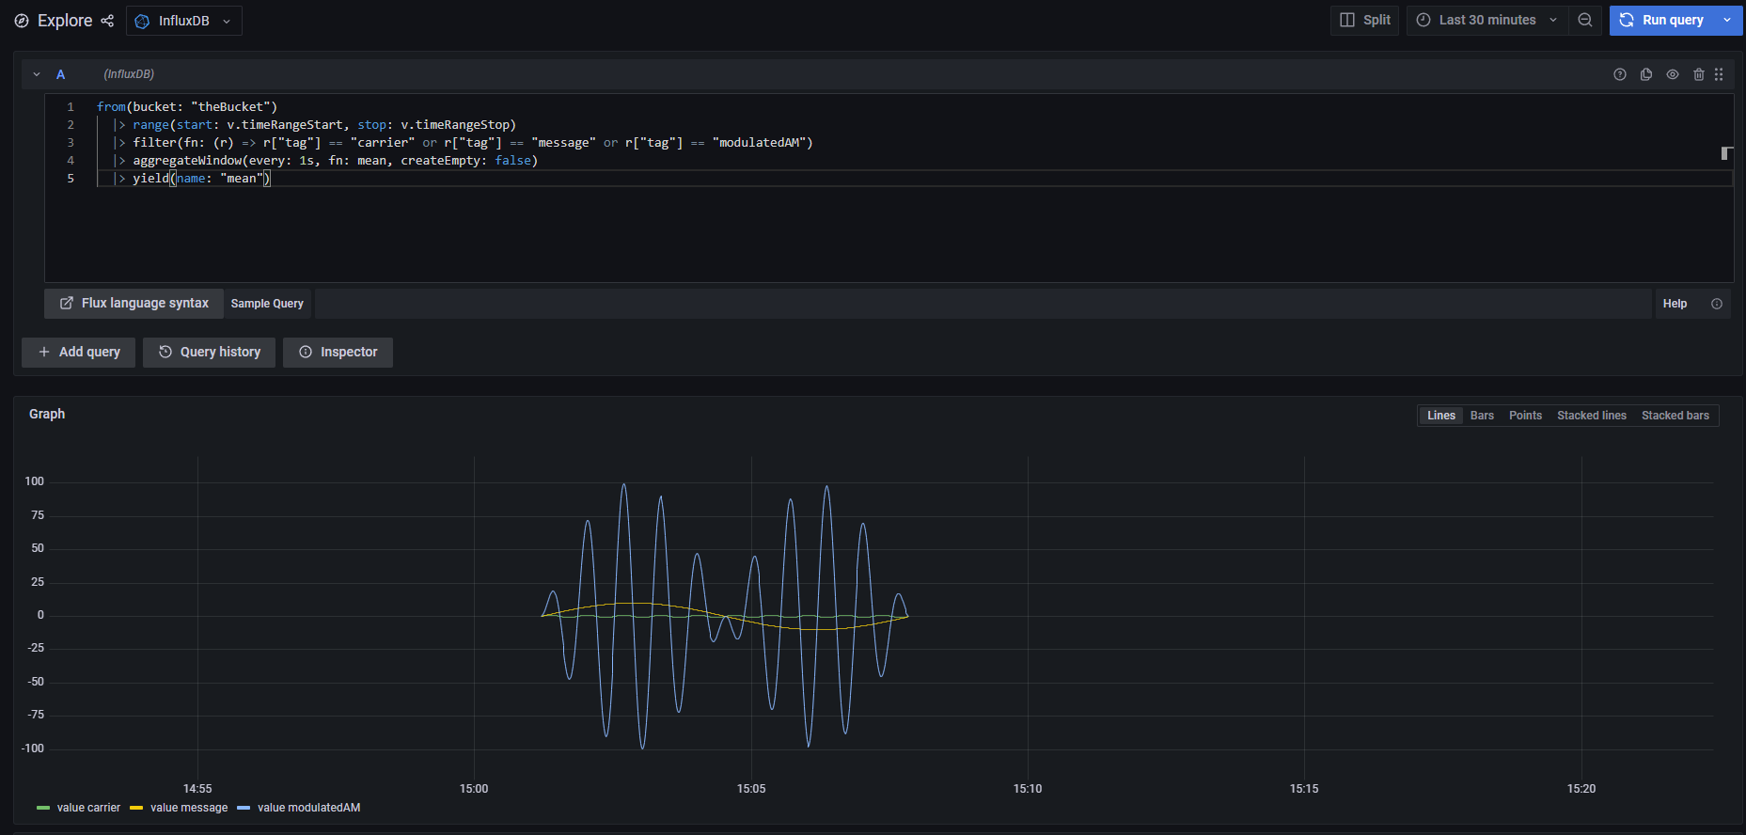Zoom out the time range
The width and height of the screenshot is (1746, 835).
(x=1585, y=20)
